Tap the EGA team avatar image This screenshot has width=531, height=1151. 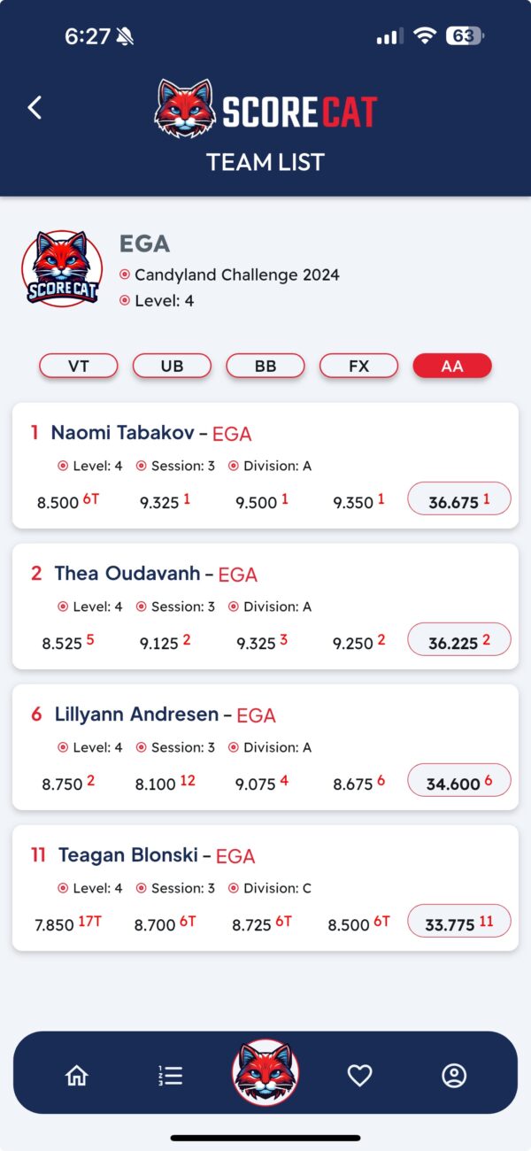click(x=62, y=269)
